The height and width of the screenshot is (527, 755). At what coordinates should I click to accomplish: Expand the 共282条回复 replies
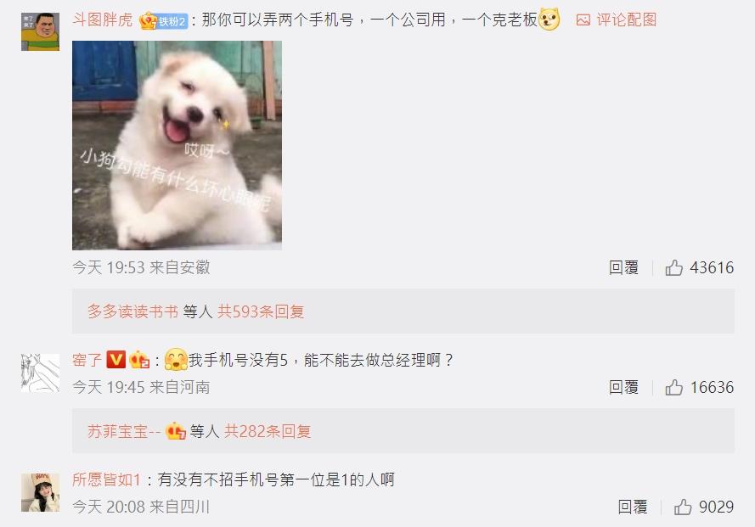pyautogui.click(x=268, y=431)
